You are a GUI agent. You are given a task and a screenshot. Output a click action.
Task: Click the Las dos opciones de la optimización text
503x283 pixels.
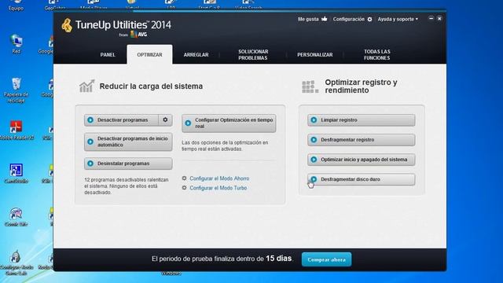click(225, 145)
